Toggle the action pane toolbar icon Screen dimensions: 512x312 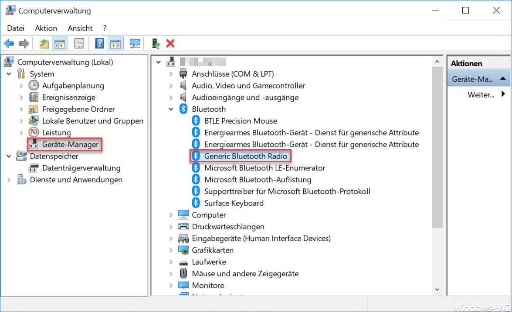click(x=115, y=44)
